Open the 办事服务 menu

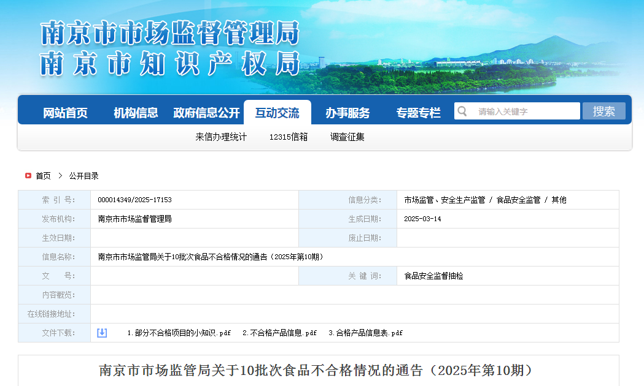click(x=348, y=113)
